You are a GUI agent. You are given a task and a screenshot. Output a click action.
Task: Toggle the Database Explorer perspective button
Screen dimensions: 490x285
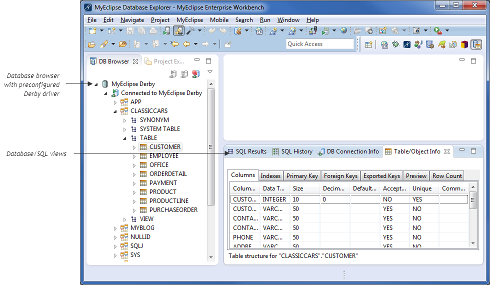click(x=476, y=44)
